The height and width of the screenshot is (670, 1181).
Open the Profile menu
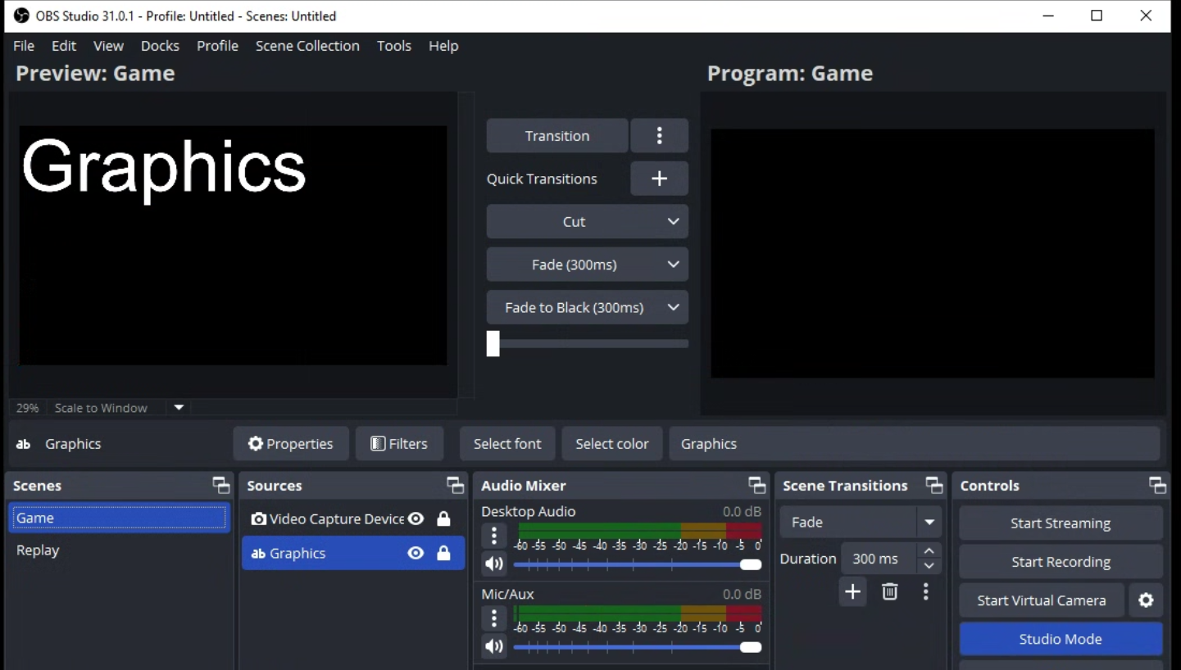217,46
